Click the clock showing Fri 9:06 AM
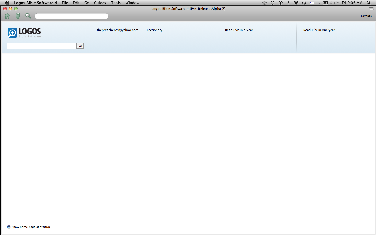376x235 pixels. click(352, 3)
